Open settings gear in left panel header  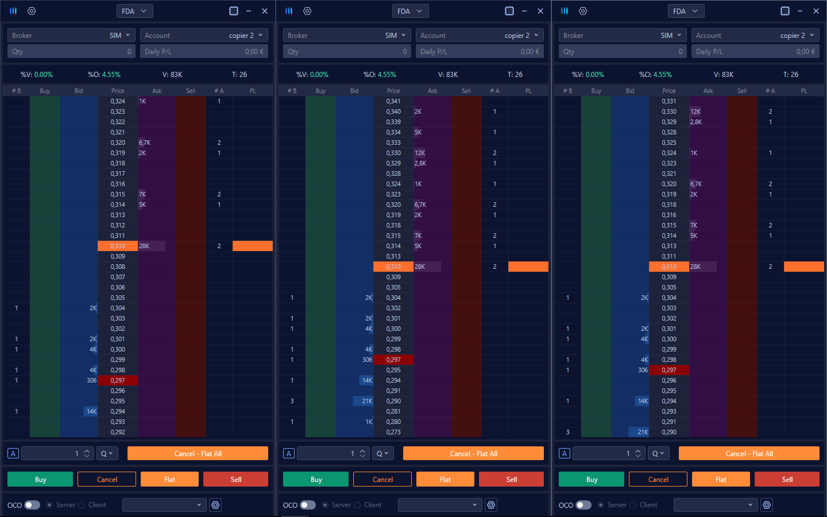click(x=32, y=11)
